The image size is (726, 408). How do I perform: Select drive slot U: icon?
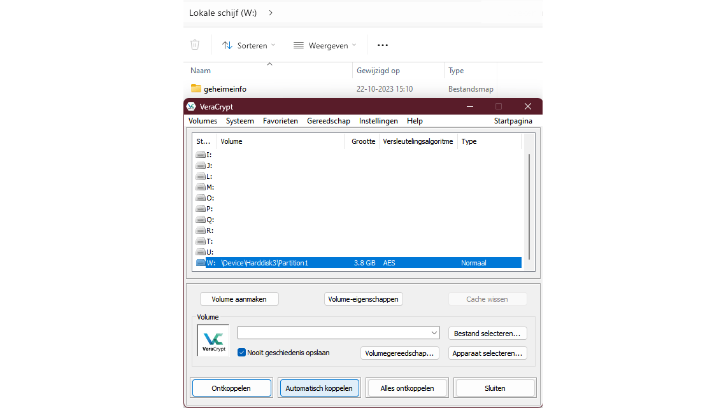coord(201,251)
